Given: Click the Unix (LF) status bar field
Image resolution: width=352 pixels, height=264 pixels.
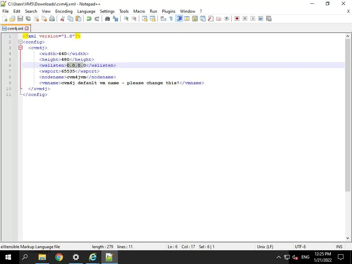Looking at the screenshot, I should tap(265, 247).
